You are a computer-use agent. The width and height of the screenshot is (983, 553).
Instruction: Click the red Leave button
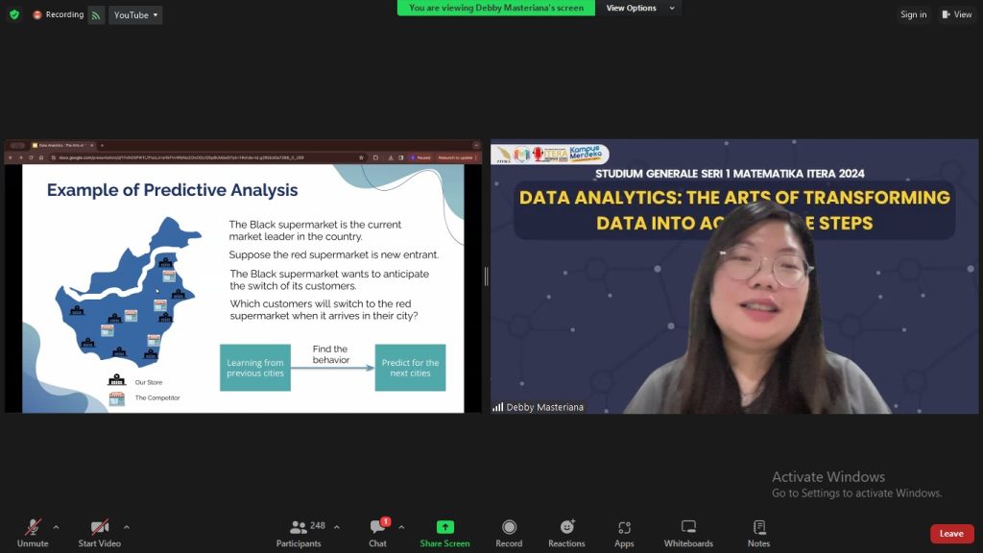pos(951,534)
